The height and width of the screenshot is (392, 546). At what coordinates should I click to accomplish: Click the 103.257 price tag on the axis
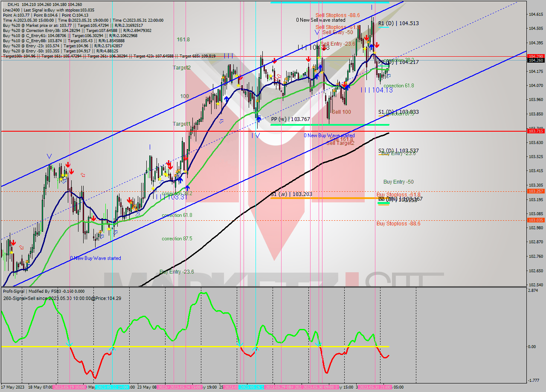[x=536, y=191]
